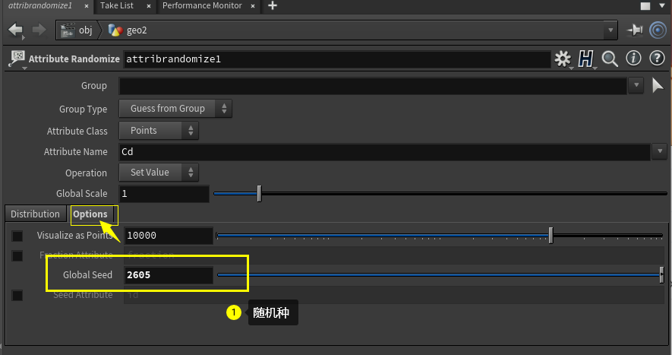
Task: Click geo2 in the network path
Action: (x=137, y=30)
